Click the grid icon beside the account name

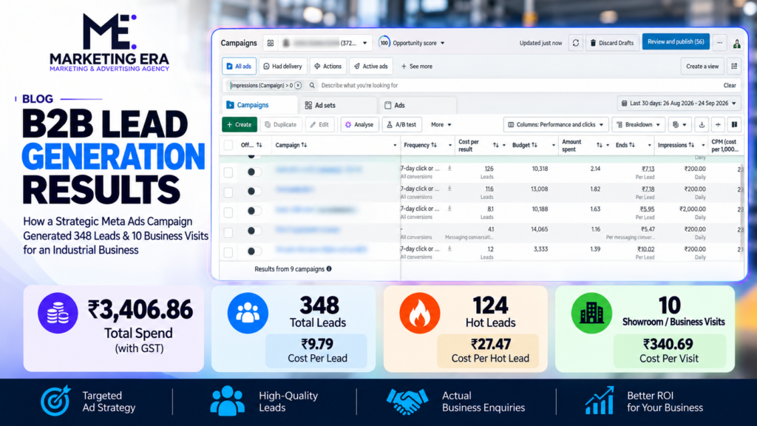(x=271, y=43)
